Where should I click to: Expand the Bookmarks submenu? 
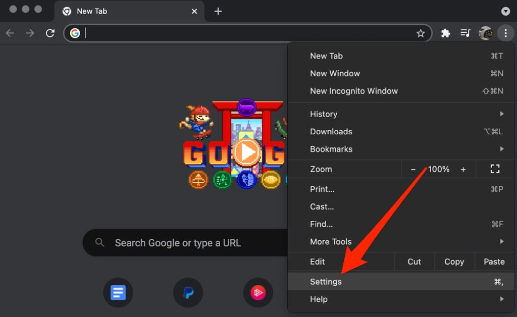point(401,149)
